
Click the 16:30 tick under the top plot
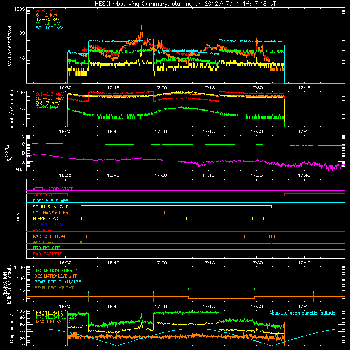pyautogui.click(x=65, y=88)
